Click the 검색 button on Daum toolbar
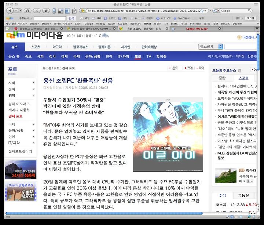This screenshot has width=264, height=225. pos(71,18)
